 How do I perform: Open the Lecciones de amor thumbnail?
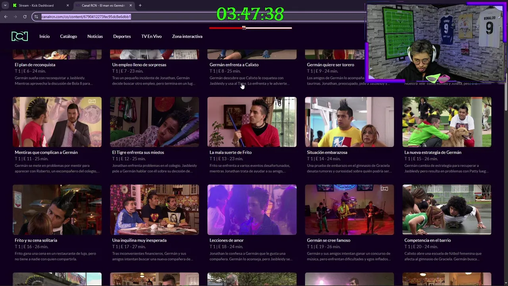(x=252, y=210)
